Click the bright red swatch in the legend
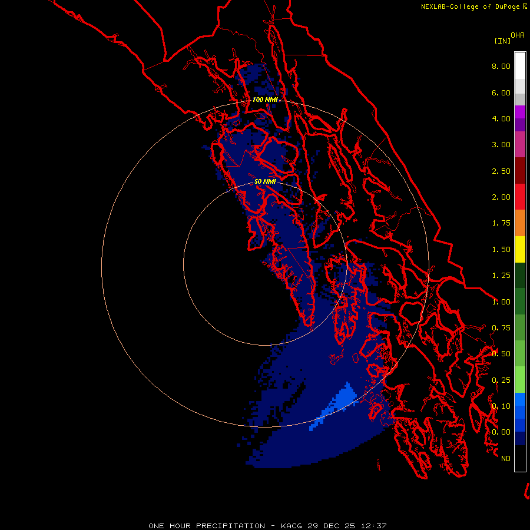530x530 pixels. pos(520,197)
